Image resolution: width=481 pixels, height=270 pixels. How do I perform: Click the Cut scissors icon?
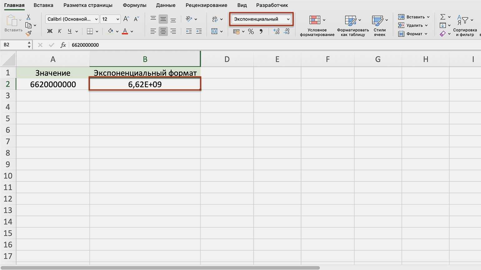click(x=28, y=17)
